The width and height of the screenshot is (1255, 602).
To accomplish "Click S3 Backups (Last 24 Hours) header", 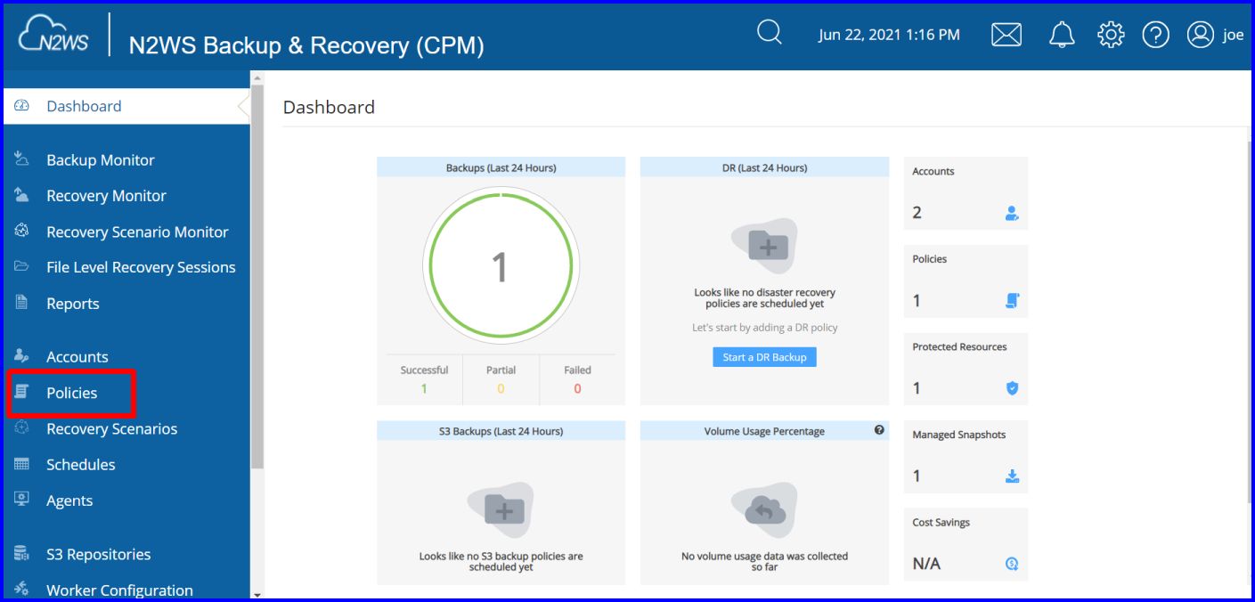I will (x=501, y=431).
